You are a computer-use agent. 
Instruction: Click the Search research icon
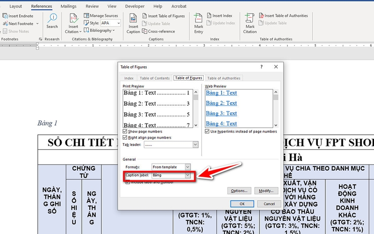52,21
